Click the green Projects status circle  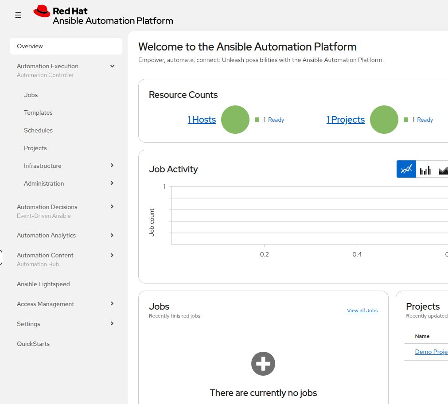384,120
